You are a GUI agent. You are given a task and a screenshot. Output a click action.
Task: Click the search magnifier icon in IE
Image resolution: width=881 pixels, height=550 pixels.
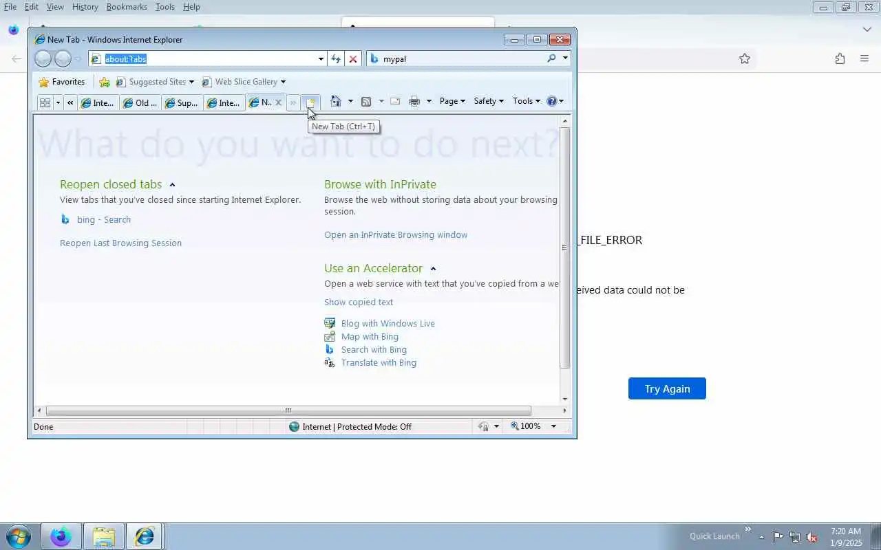coord(551,58)
